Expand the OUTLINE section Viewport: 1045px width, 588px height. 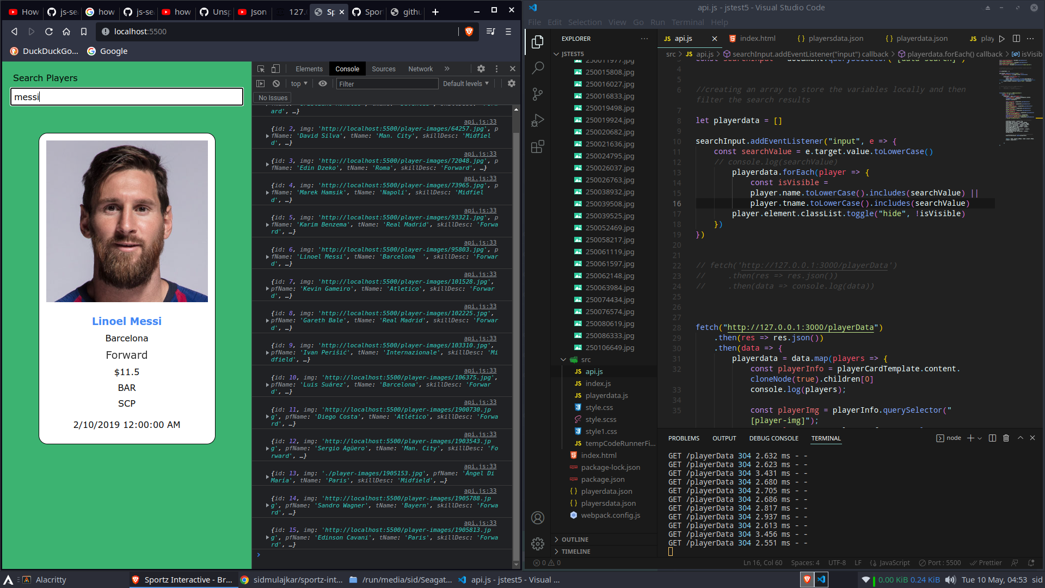pyautogui.click(x=575, y=539)
